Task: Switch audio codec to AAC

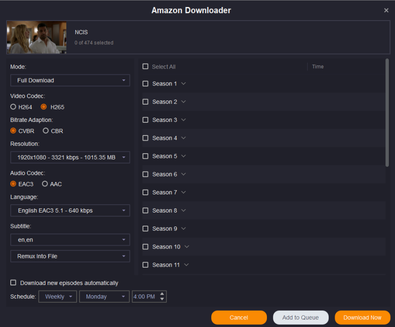Action: point(45,184)
